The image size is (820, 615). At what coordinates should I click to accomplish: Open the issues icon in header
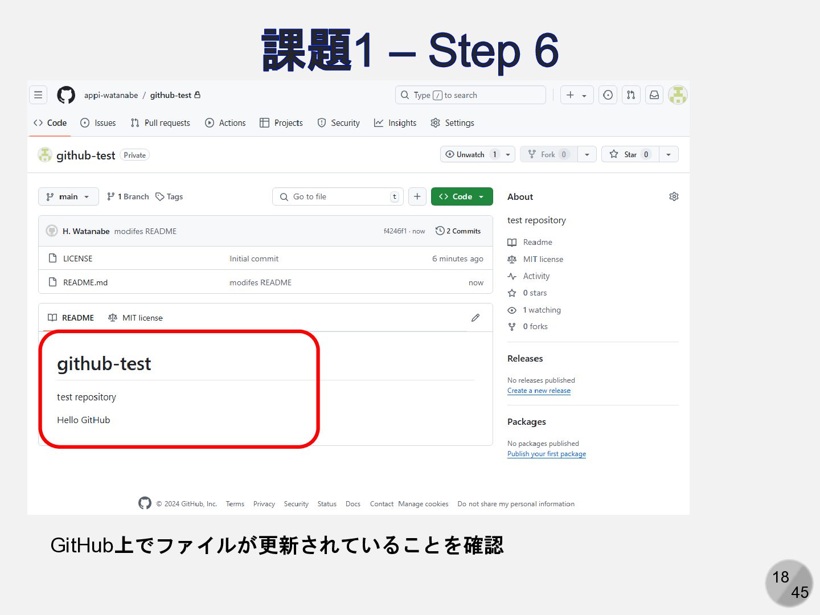coord(608,95)
